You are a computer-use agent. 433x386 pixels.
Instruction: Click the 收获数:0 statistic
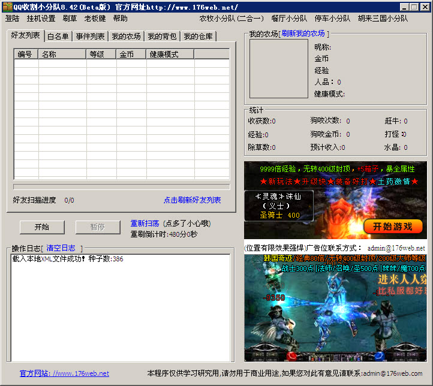tap(261, 121)
